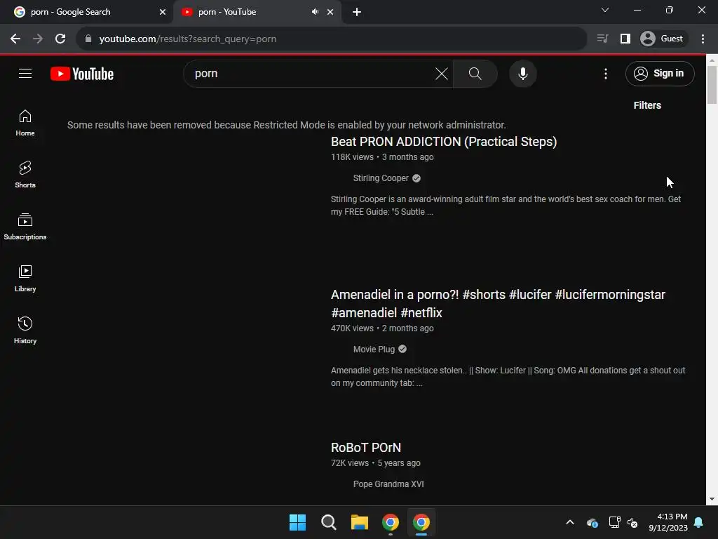Image resolution: width=718 pixels, height=539 pixels.
Task: Go forward in browser history
Action: (x=38, y=39)
